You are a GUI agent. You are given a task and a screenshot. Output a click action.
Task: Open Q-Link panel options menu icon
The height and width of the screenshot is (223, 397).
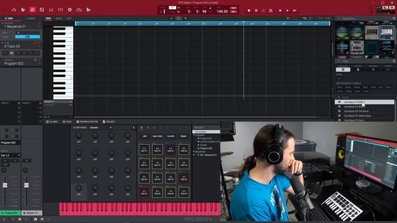tap(134, 128)
